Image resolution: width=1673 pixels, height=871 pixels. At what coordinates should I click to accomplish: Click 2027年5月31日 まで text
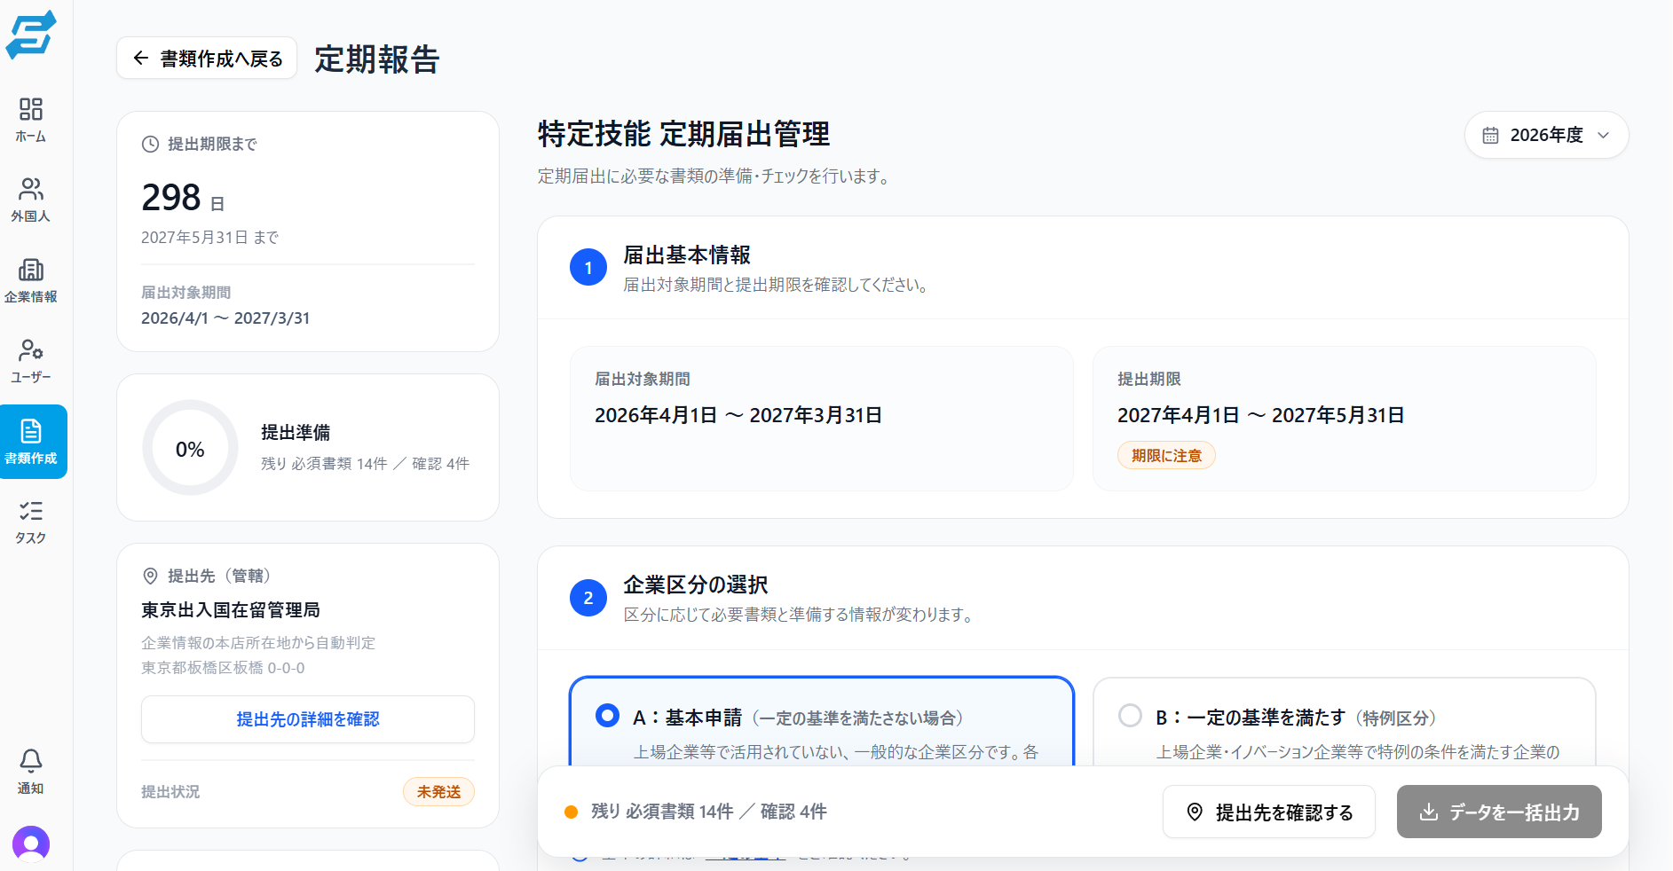(x=210, y=238)
